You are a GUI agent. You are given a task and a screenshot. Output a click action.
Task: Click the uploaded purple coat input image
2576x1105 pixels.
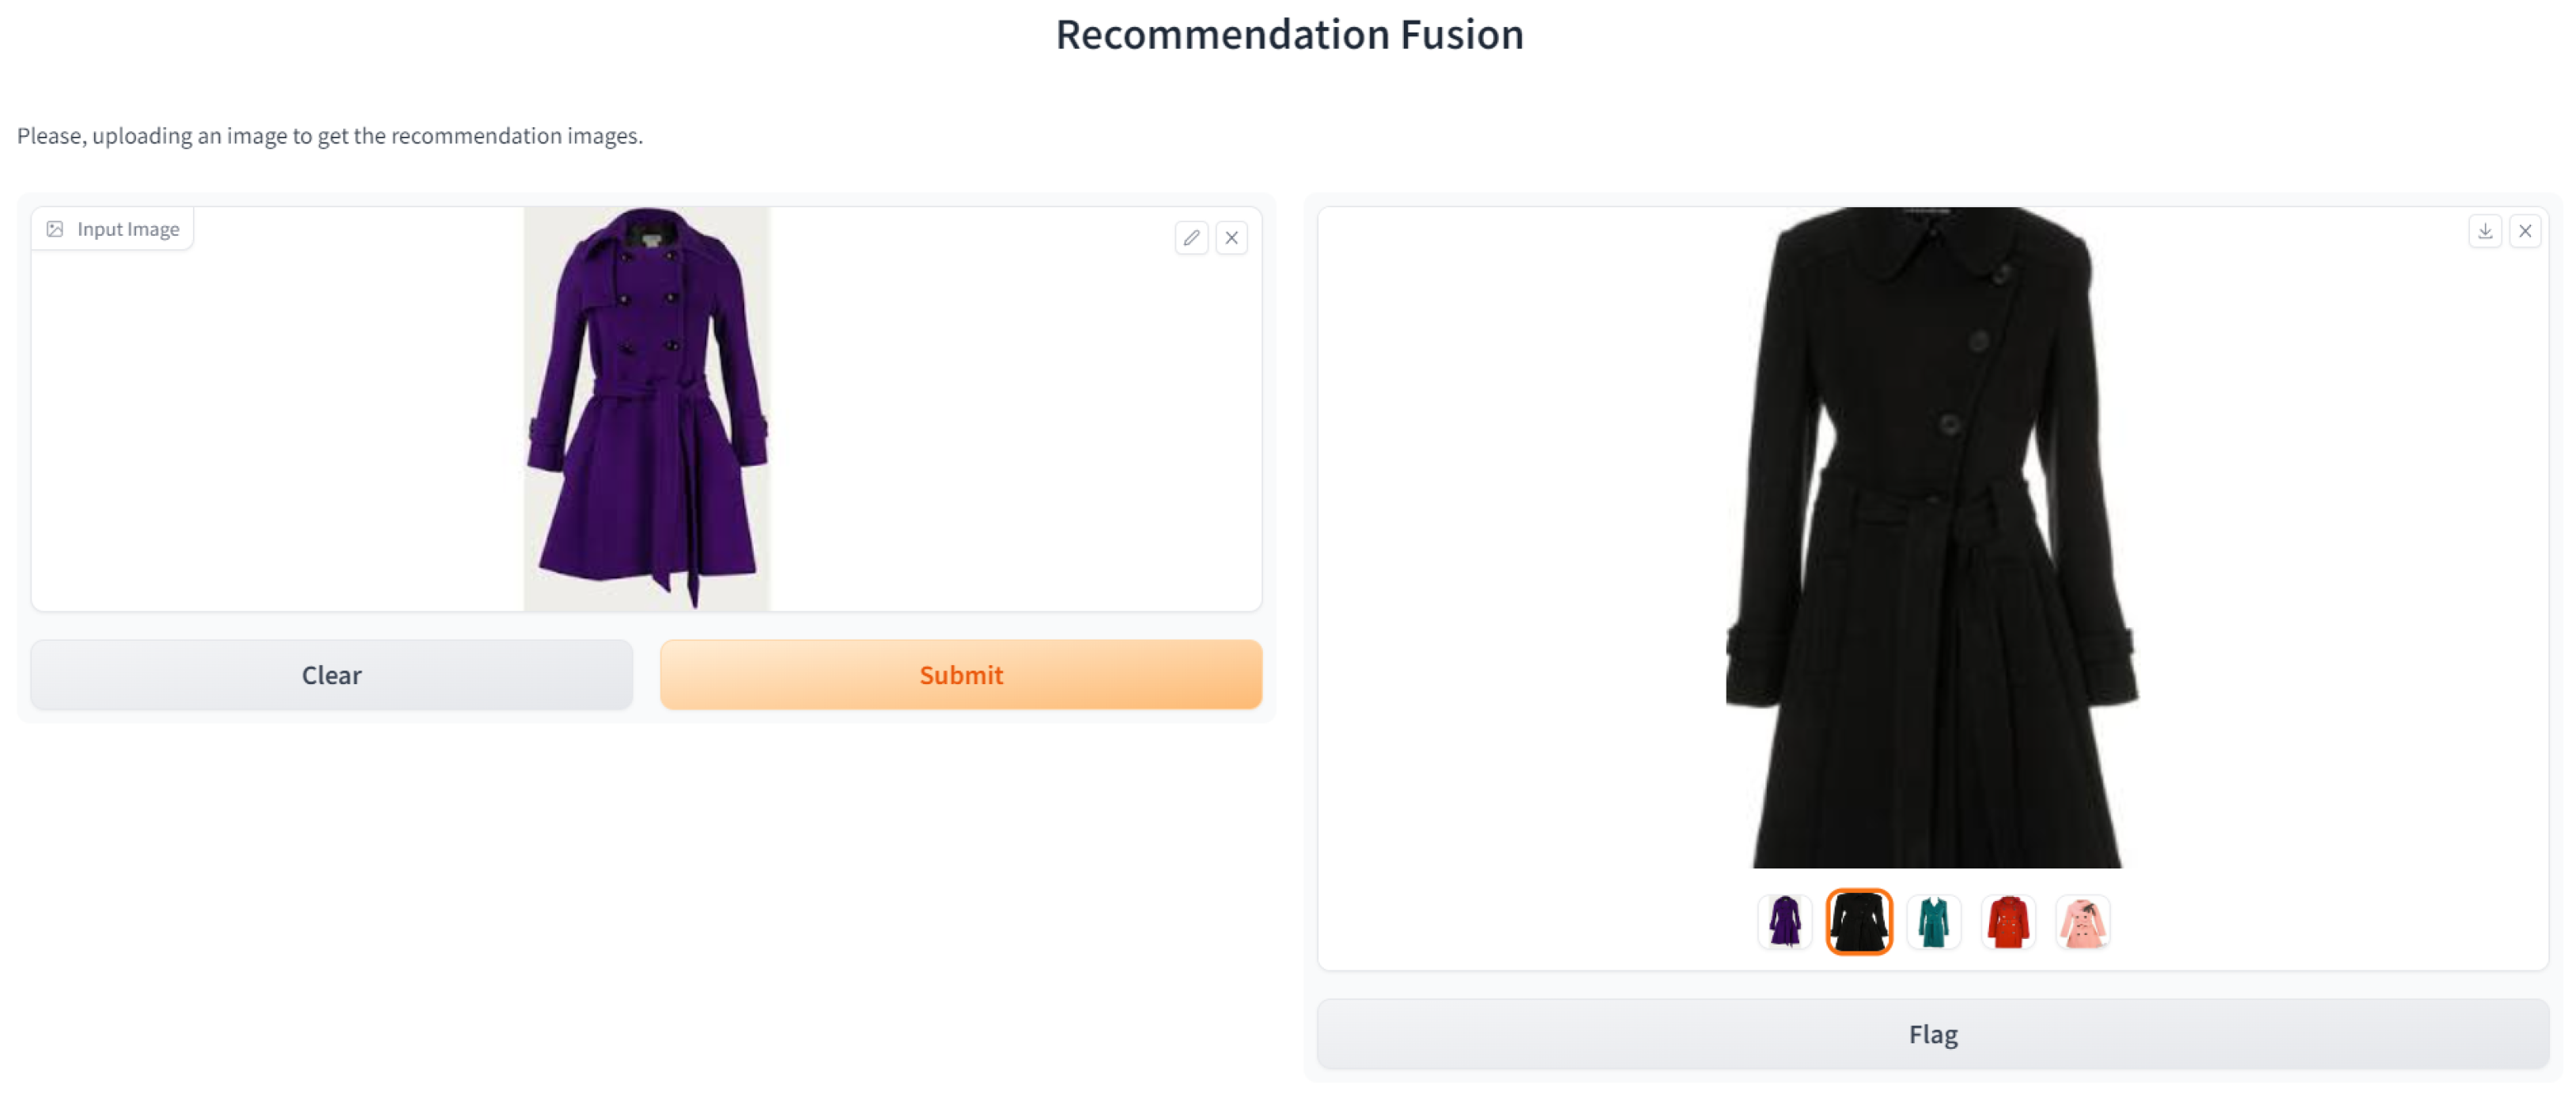coord(647,408)
